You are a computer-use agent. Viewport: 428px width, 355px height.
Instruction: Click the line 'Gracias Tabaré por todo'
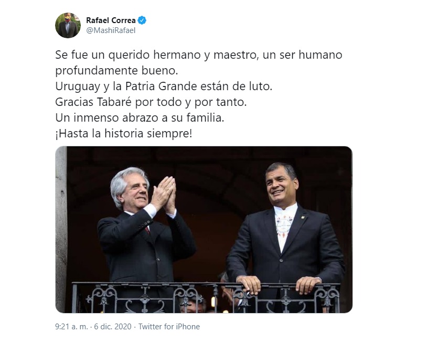tap(151, 102)
